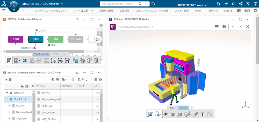
Task: Click the リリース済み lifecycle state box
Action: [x=76, y=39]
